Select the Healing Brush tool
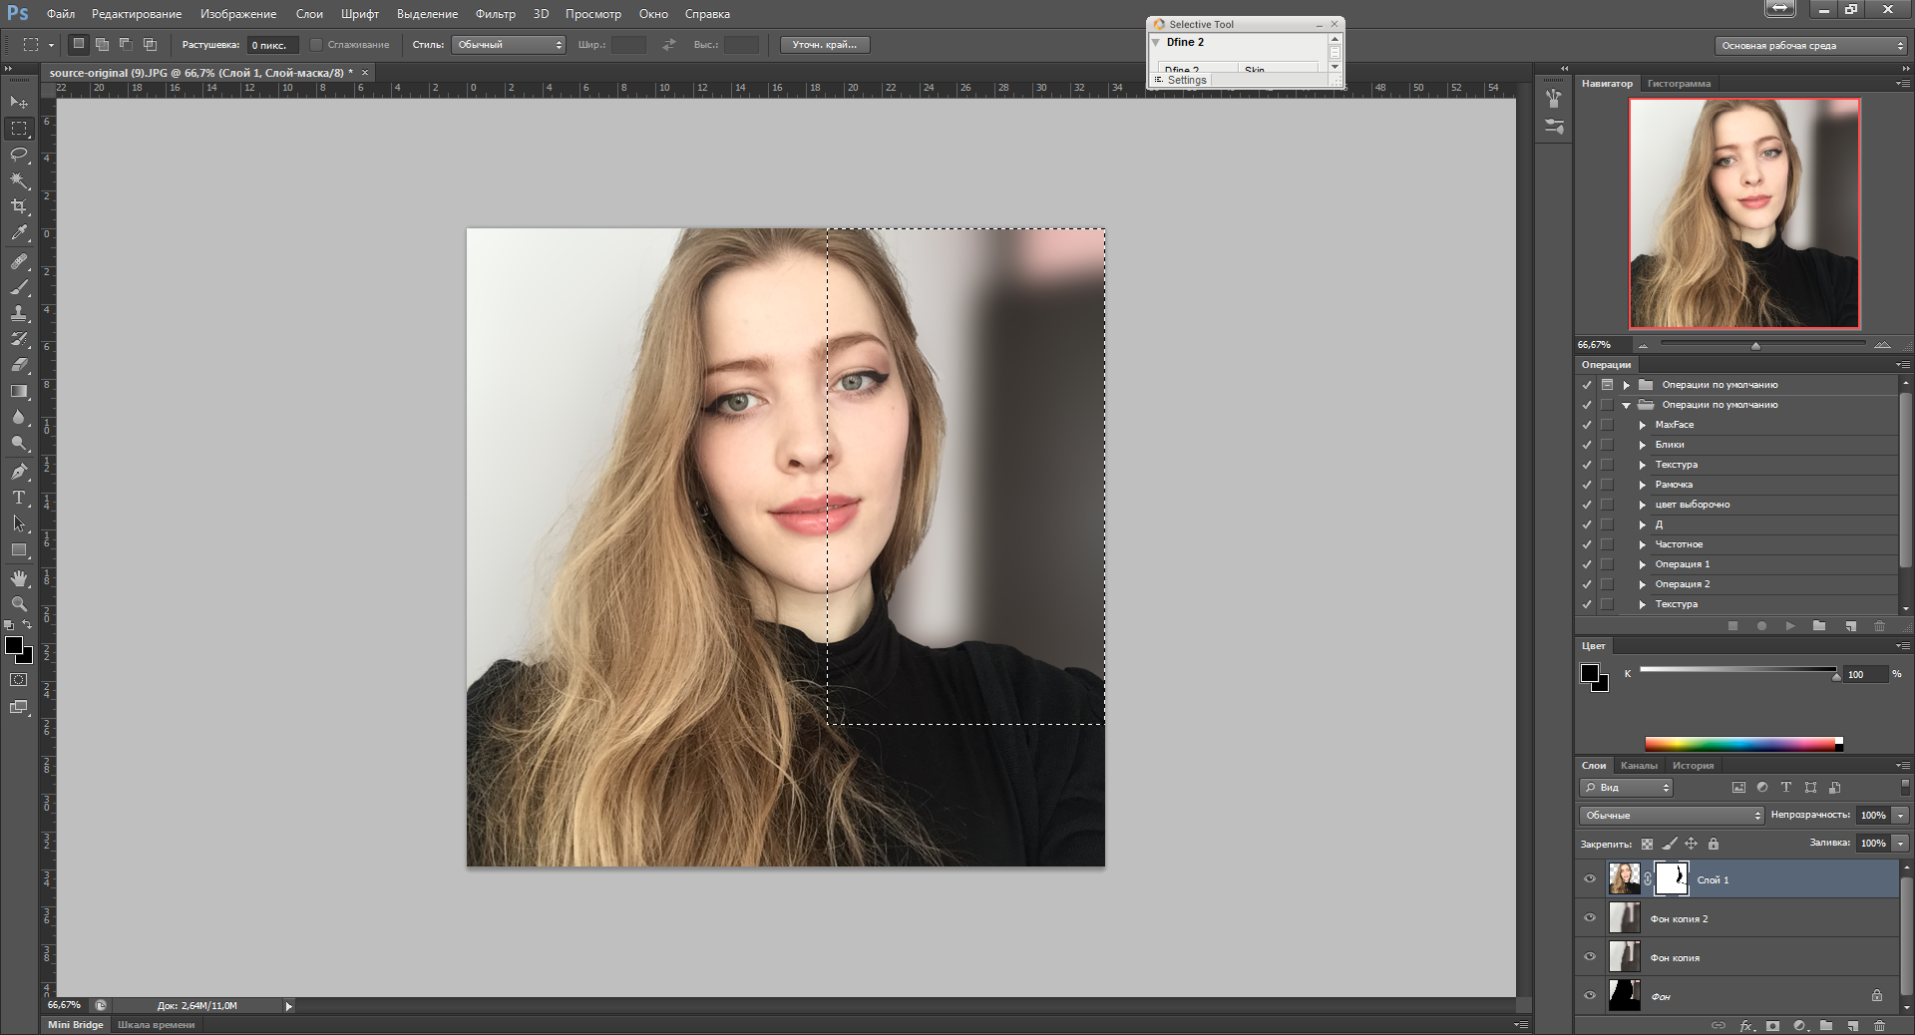The width and height of the screenshot is (1915, 1035). click(x=19, y=261)
